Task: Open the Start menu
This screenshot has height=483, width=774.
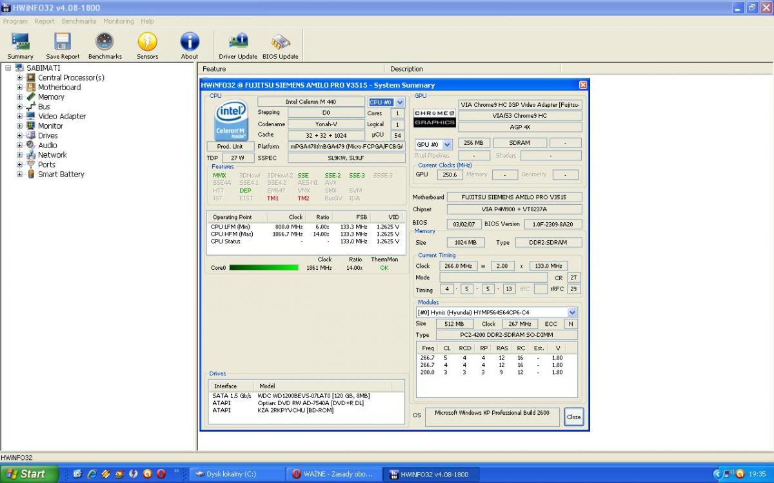Action: tap(30, 474)
